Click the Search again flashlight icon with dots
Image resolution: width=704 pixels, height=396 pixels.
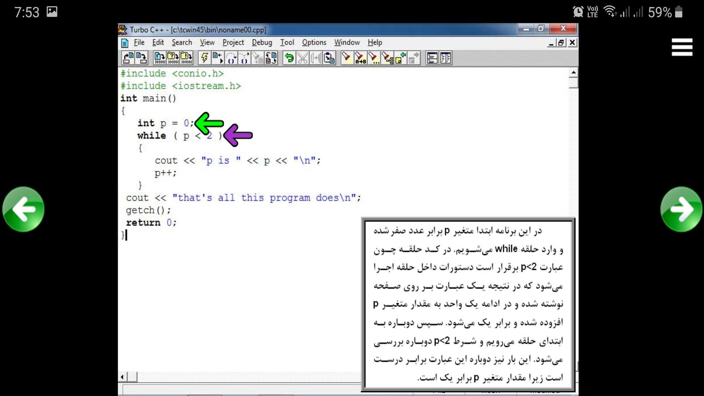374,58
